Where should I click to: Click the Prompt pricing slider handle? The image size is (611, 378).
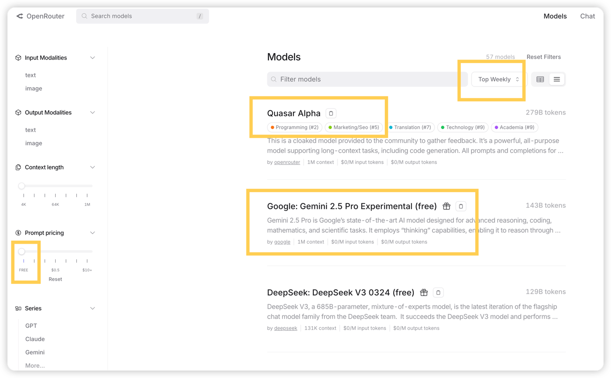(22, 252)
